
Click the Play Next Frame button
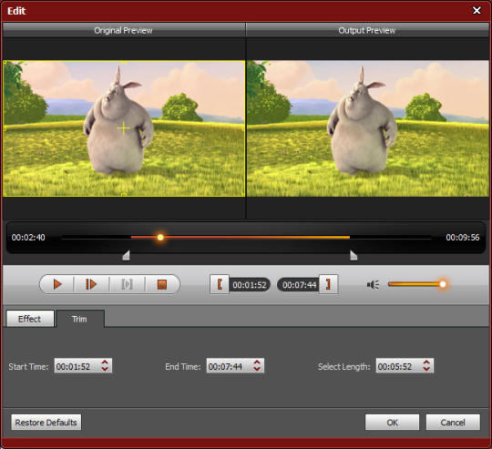pyautogui.click(x=91, y=284)
